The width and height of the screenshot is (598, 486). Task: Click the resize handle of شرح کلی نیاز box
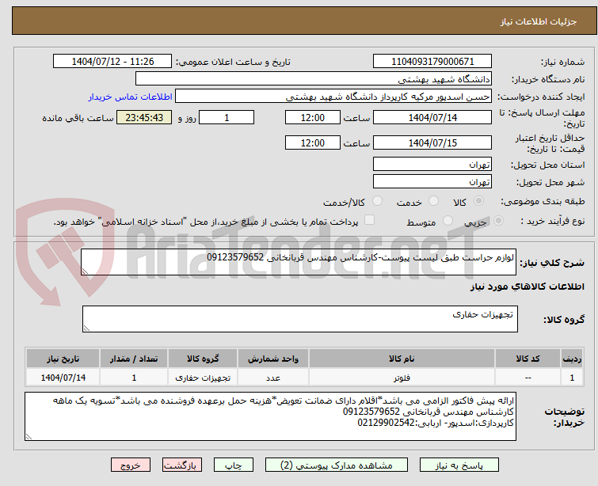pos(85,271)
